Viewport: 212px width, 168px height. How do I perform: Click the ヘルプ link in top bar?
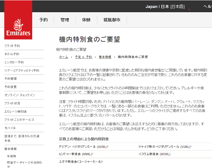(x=208, y=6)
